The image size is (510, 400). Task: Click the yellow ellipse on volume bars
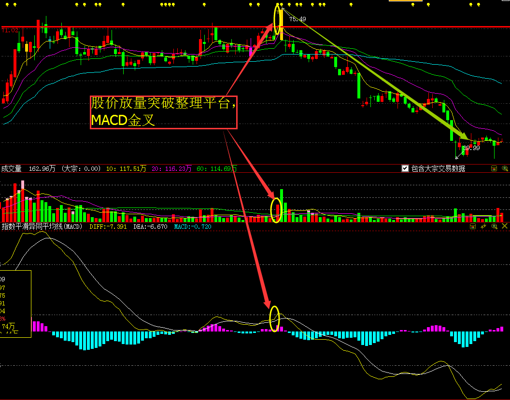276,210
